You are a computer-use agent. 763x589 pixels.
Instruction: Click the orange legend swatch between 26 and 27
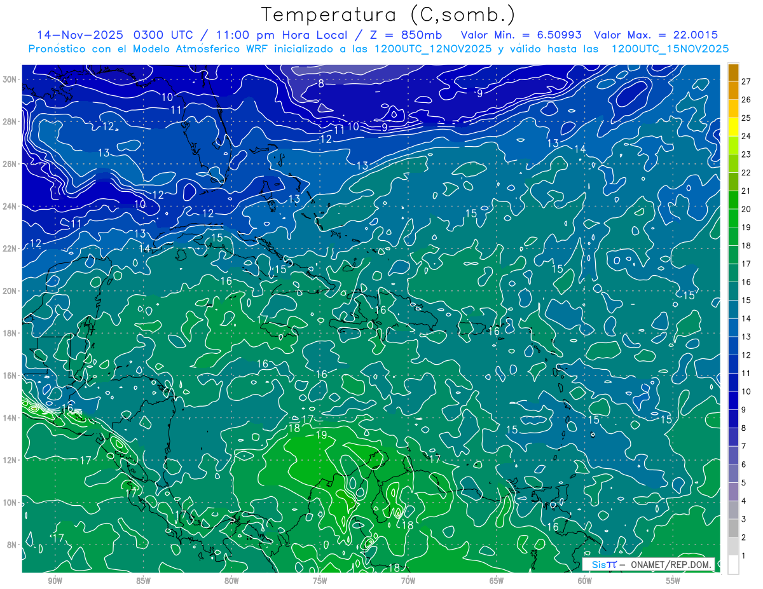(733, 90)
